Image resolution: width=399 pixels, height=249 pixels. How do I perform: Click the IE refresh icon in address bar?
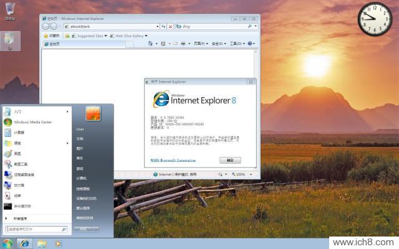tap(163, 27)
